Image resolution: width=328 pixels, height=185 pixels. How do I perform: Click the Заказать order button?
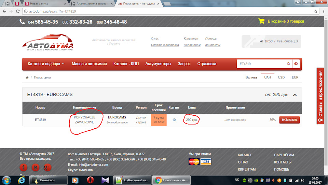click(289, 120)
